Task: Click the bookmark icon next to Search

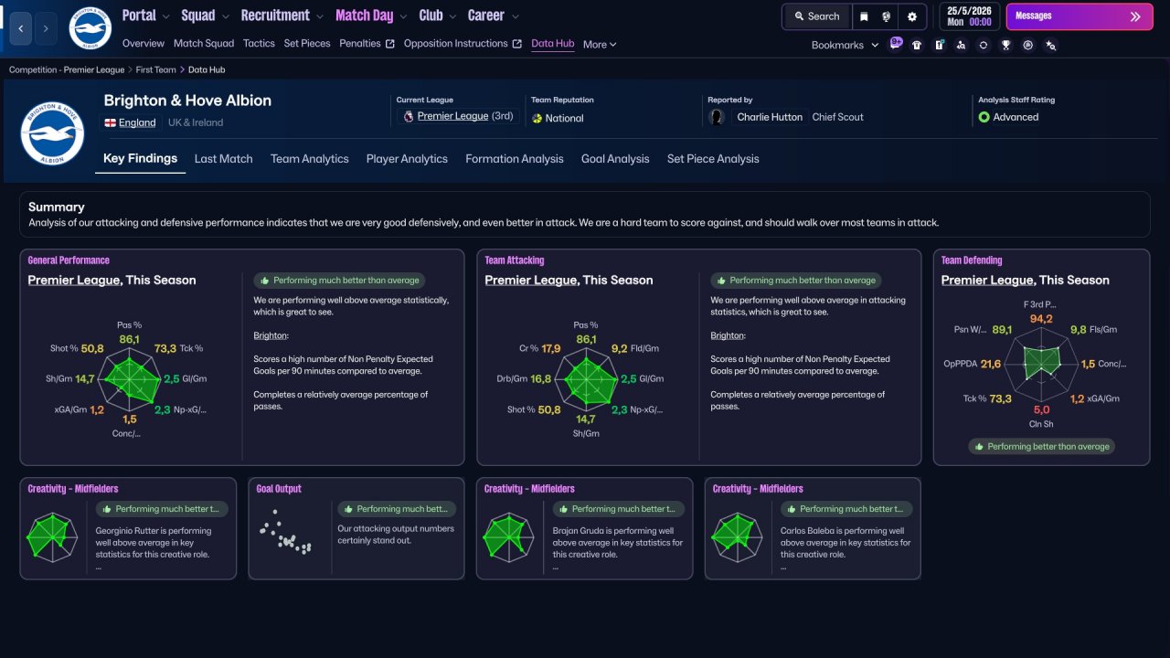Action: pyautogui.click(x=864, y=16)
